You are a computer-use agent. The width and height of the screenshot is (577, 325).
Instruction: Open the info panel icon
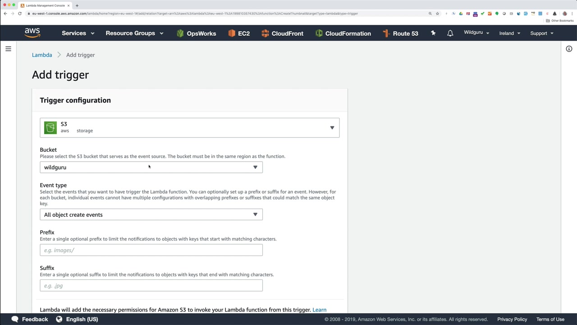coord(569,49)
